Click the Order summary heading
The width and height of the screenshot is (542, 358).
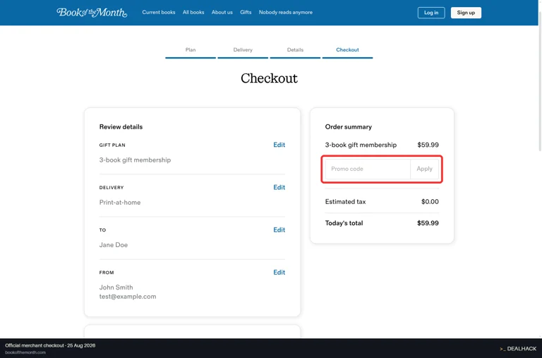coord(349,127)
